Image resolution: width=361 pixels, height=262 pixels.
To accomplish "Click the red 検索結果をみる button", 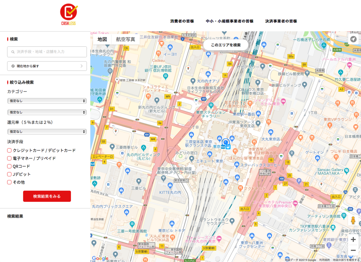I will point(47,196).
